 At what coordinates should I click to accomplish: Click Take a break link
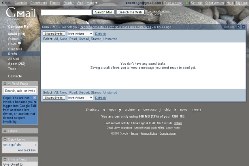(173, 3)
